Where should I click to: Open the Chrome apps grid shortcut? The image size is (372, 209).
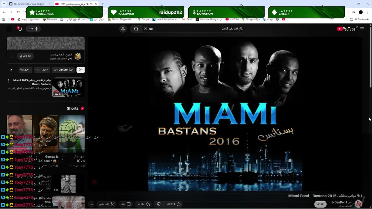coord(4,19)
